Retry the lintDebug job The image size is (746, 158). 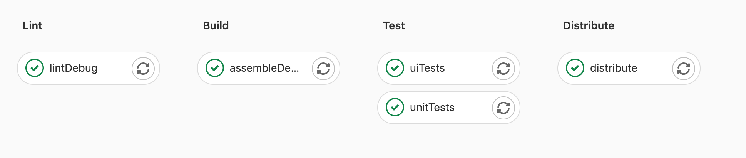143,69
